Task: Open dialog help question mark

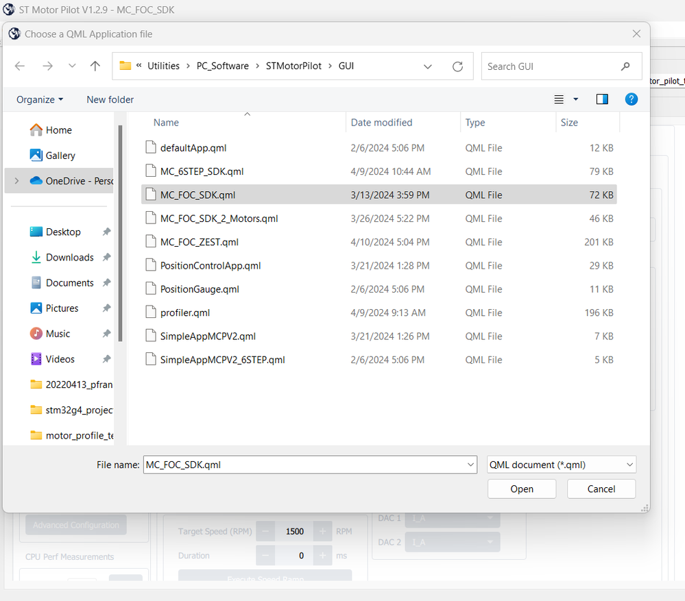Action: click(x=631, y=99)
